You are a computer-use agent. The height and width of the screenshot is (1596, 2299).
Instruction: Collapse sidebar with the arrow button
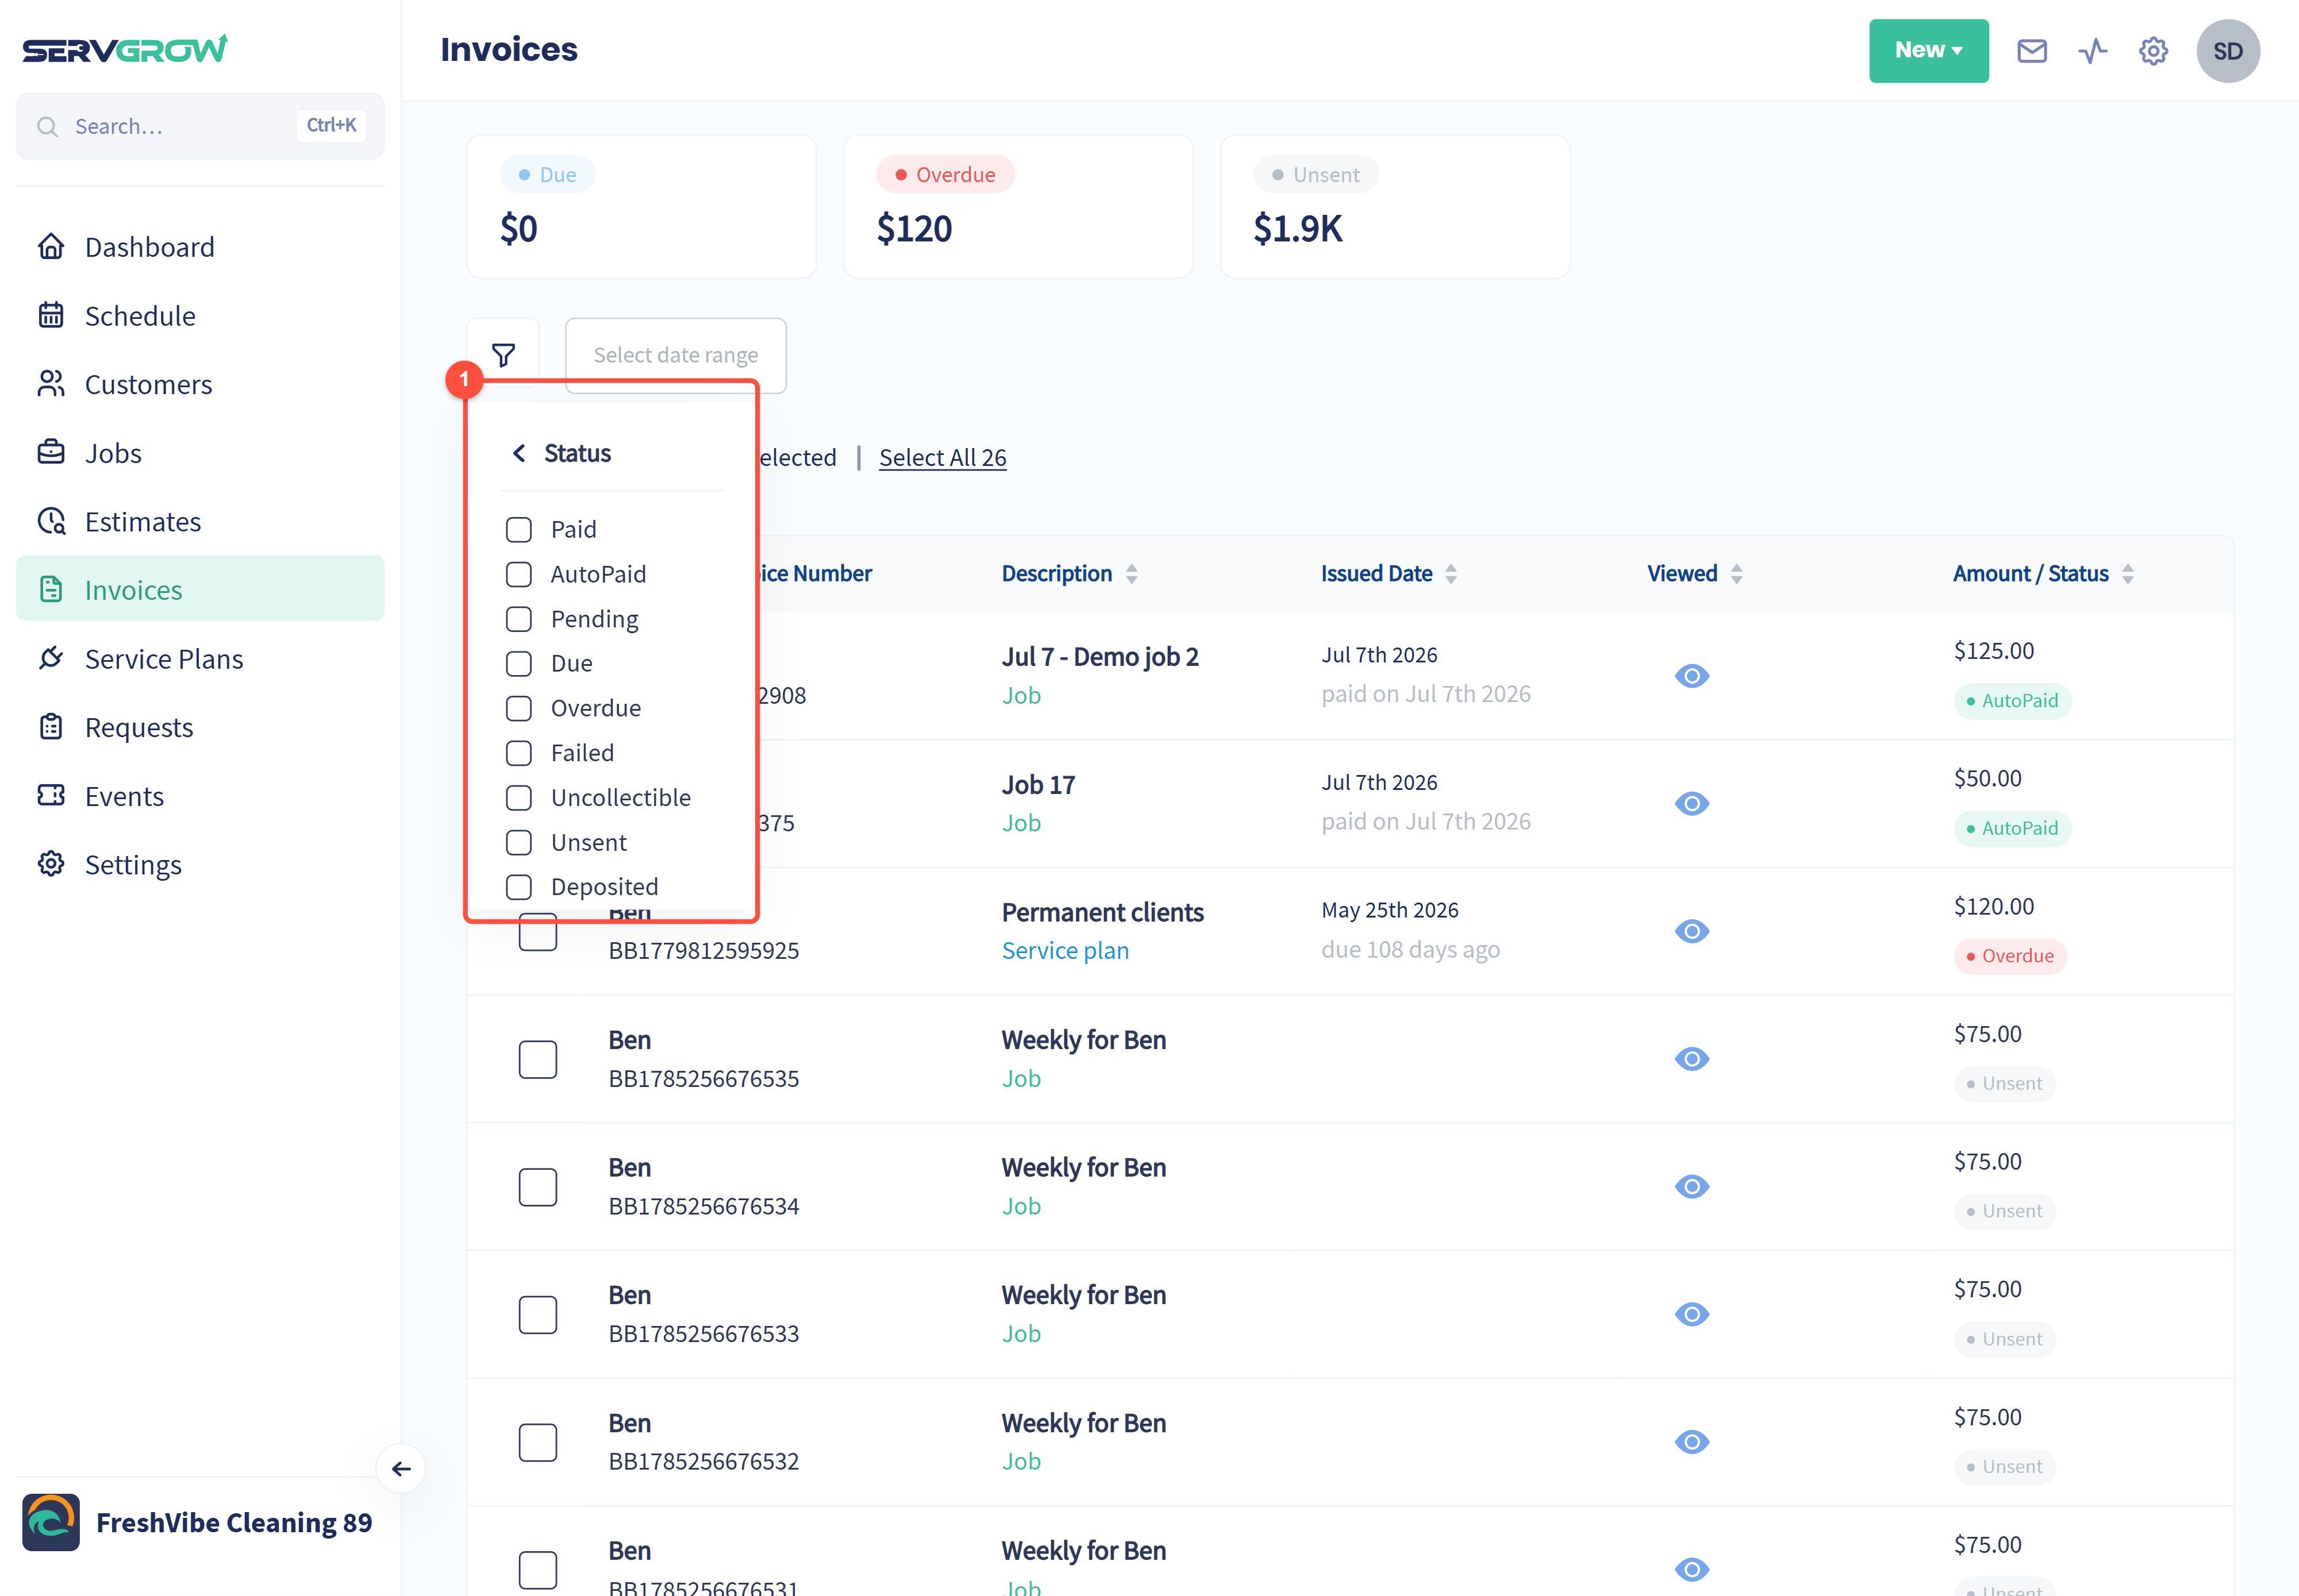point(401,1468)
